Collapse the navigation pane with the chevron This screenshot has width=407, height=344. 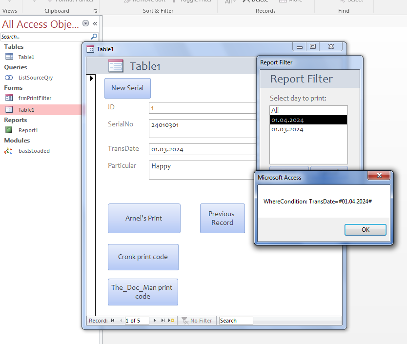pos(95,23)
